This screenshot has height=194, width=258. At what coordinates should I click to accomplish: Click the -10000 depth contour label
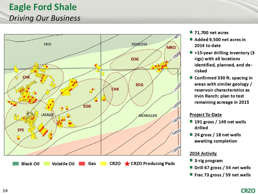tap(176, 55)
